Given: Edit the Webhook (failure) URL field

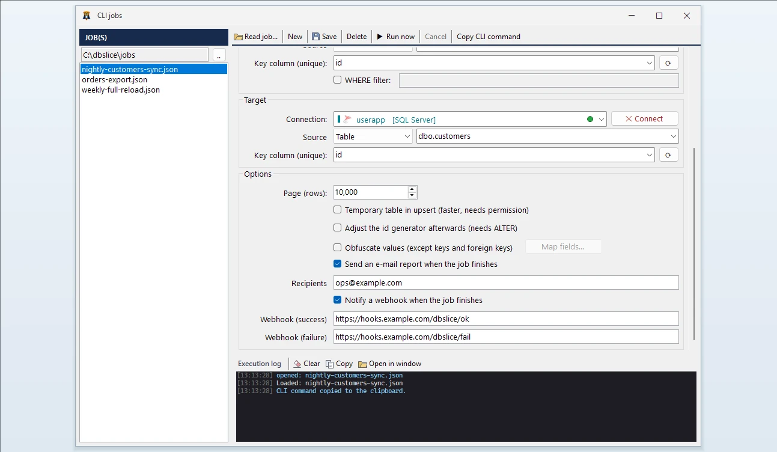Looking at the screenshot, I should tap(506, 337).
